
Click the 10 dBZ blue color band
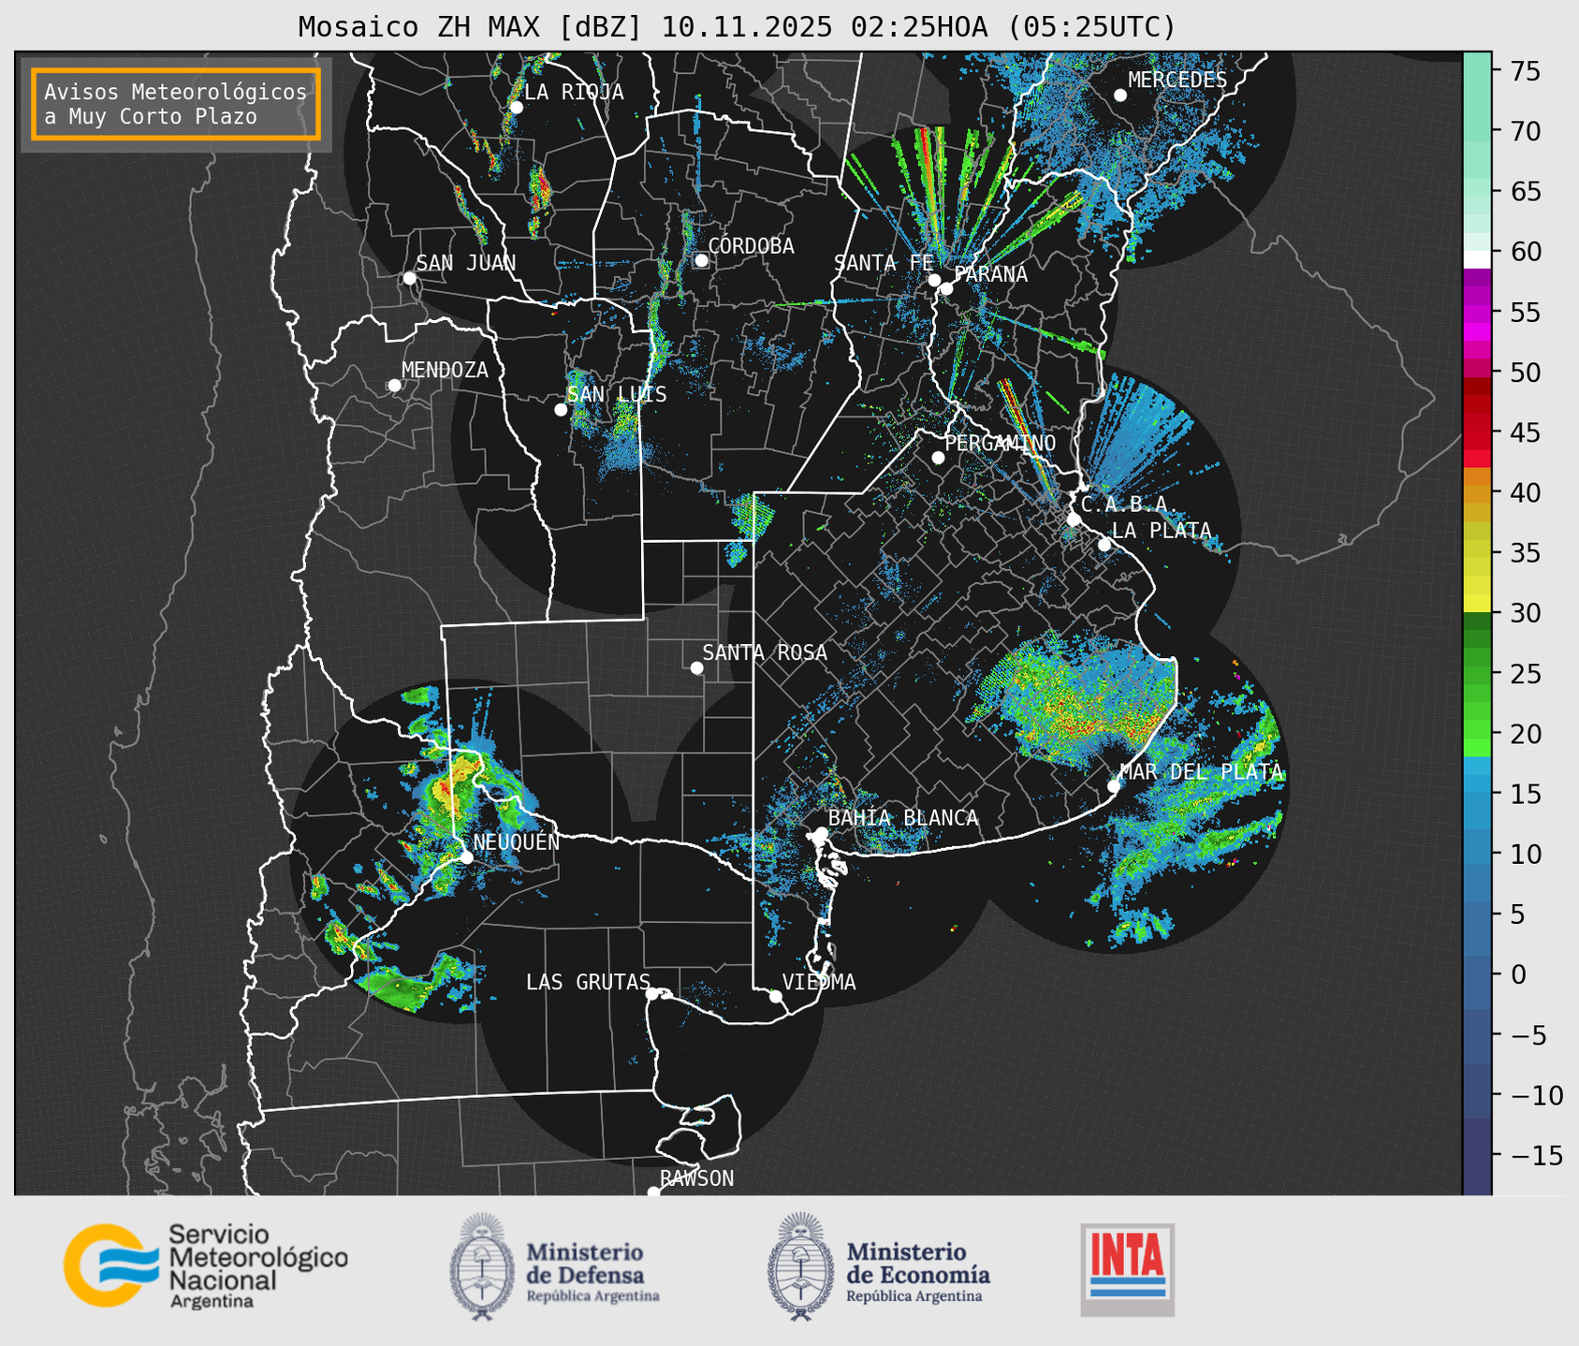point(1477,854)
